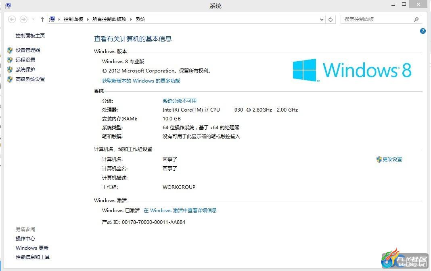Viewport: 431px width, 271px height.
Task: Open 远程设置 from sidebar
Action: [25, 60]
